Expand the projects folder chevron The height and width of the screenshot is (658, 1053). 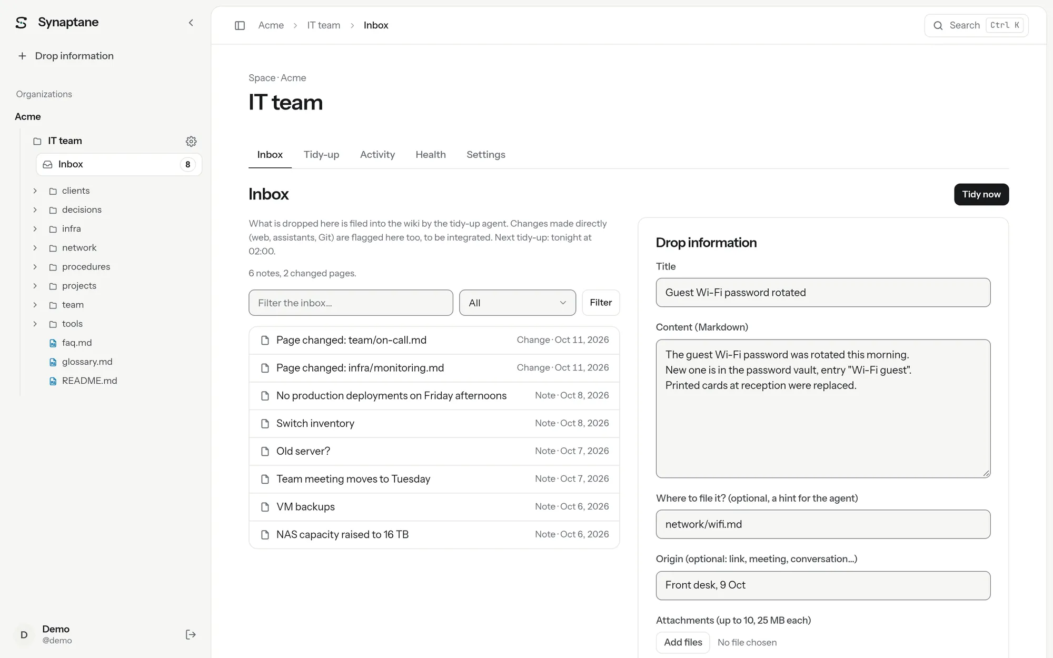(x=35, y=286)
